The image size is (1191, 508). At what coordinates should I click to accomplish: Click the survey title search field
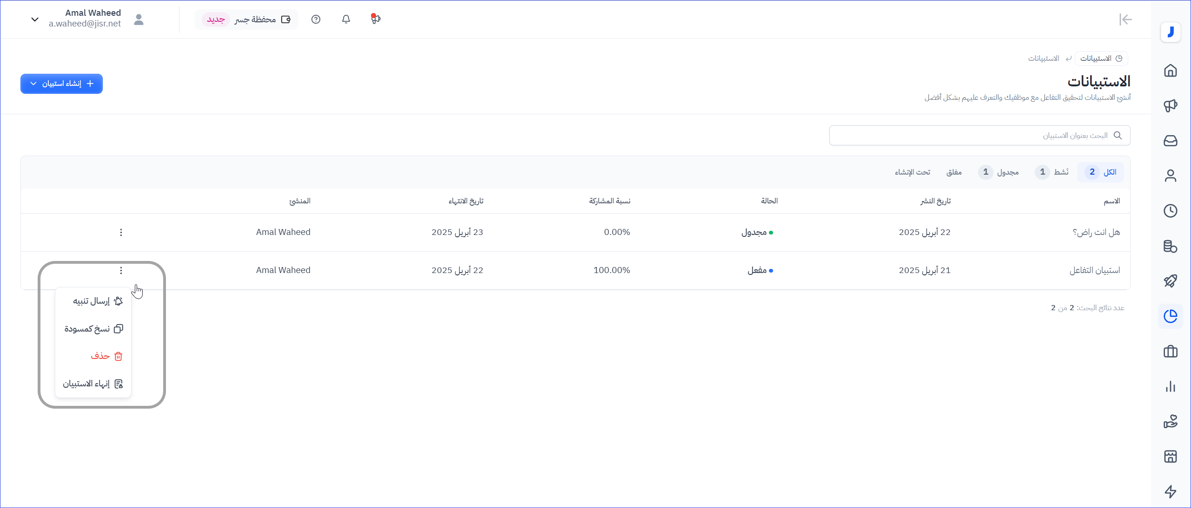[976, 136]
